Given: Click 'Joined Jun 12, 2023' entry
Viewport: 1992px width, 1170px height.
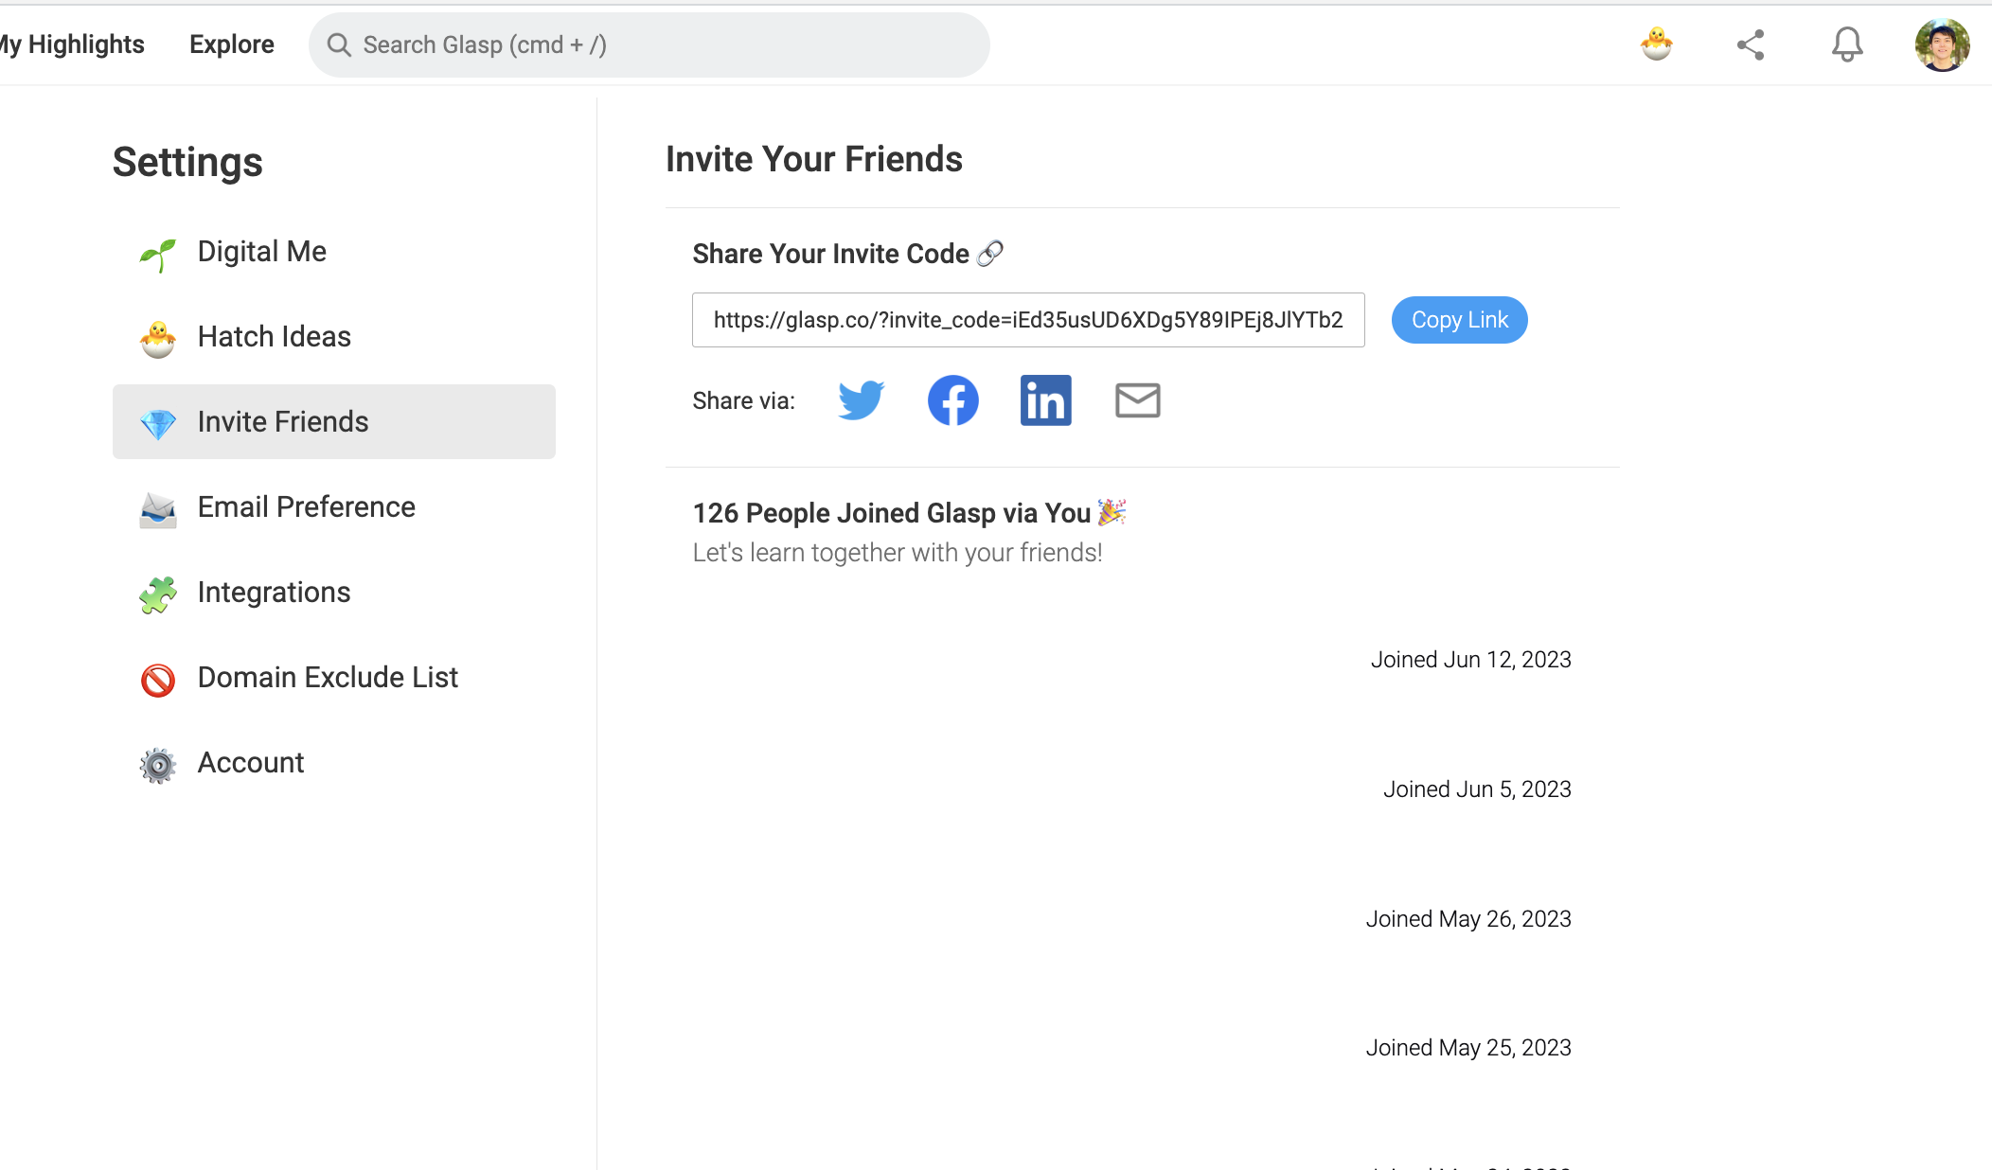Looking at the screenshot, I should tap(1470, 660).
